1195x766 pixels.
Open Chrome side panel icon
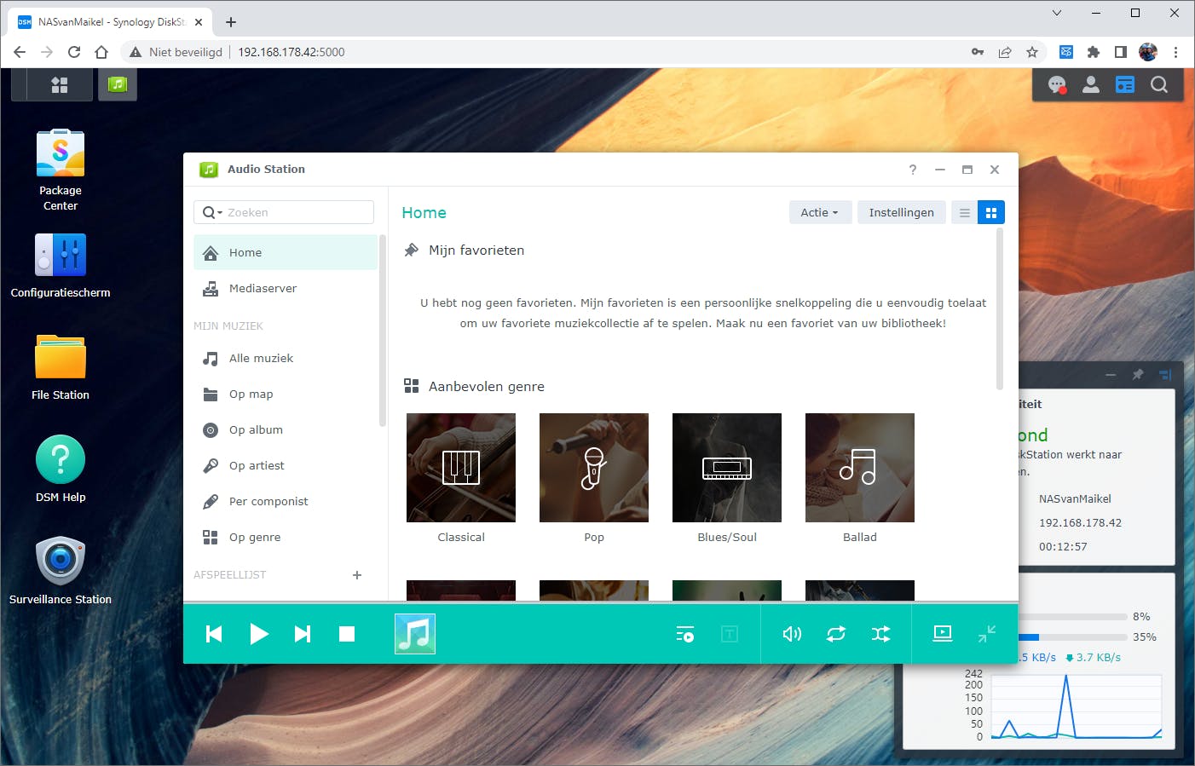point(1121,52)
